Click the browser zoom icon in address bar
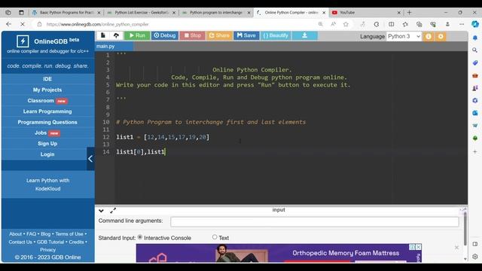This screenshot has width=482, height=271. tap(320, 24)
